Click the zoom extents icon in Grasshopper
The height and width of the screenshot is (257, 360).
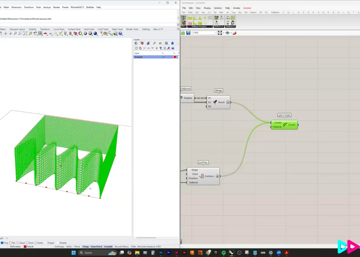click(x=220, y=33)
